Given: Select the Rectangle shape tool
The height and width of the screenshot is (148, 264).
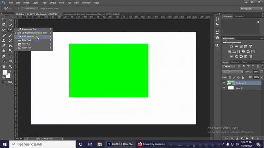Looking at the screenshot, I should 10,61.
